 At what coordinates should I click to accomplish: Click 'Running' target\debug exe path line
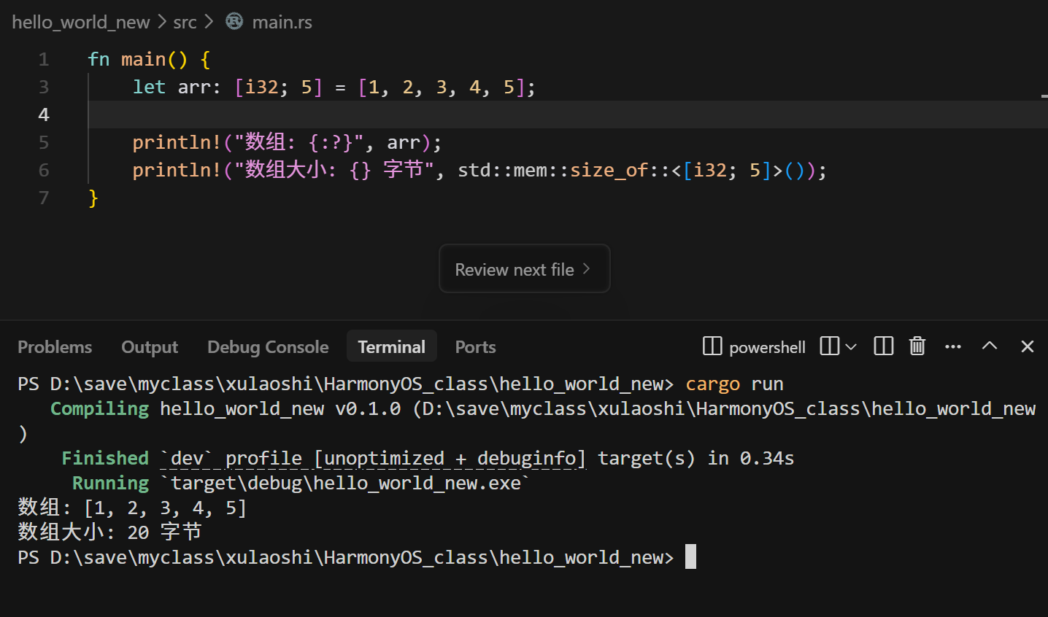[301, 484]
